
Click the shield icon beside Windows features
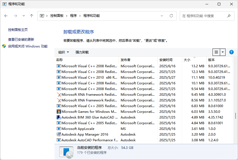[4, 46]
